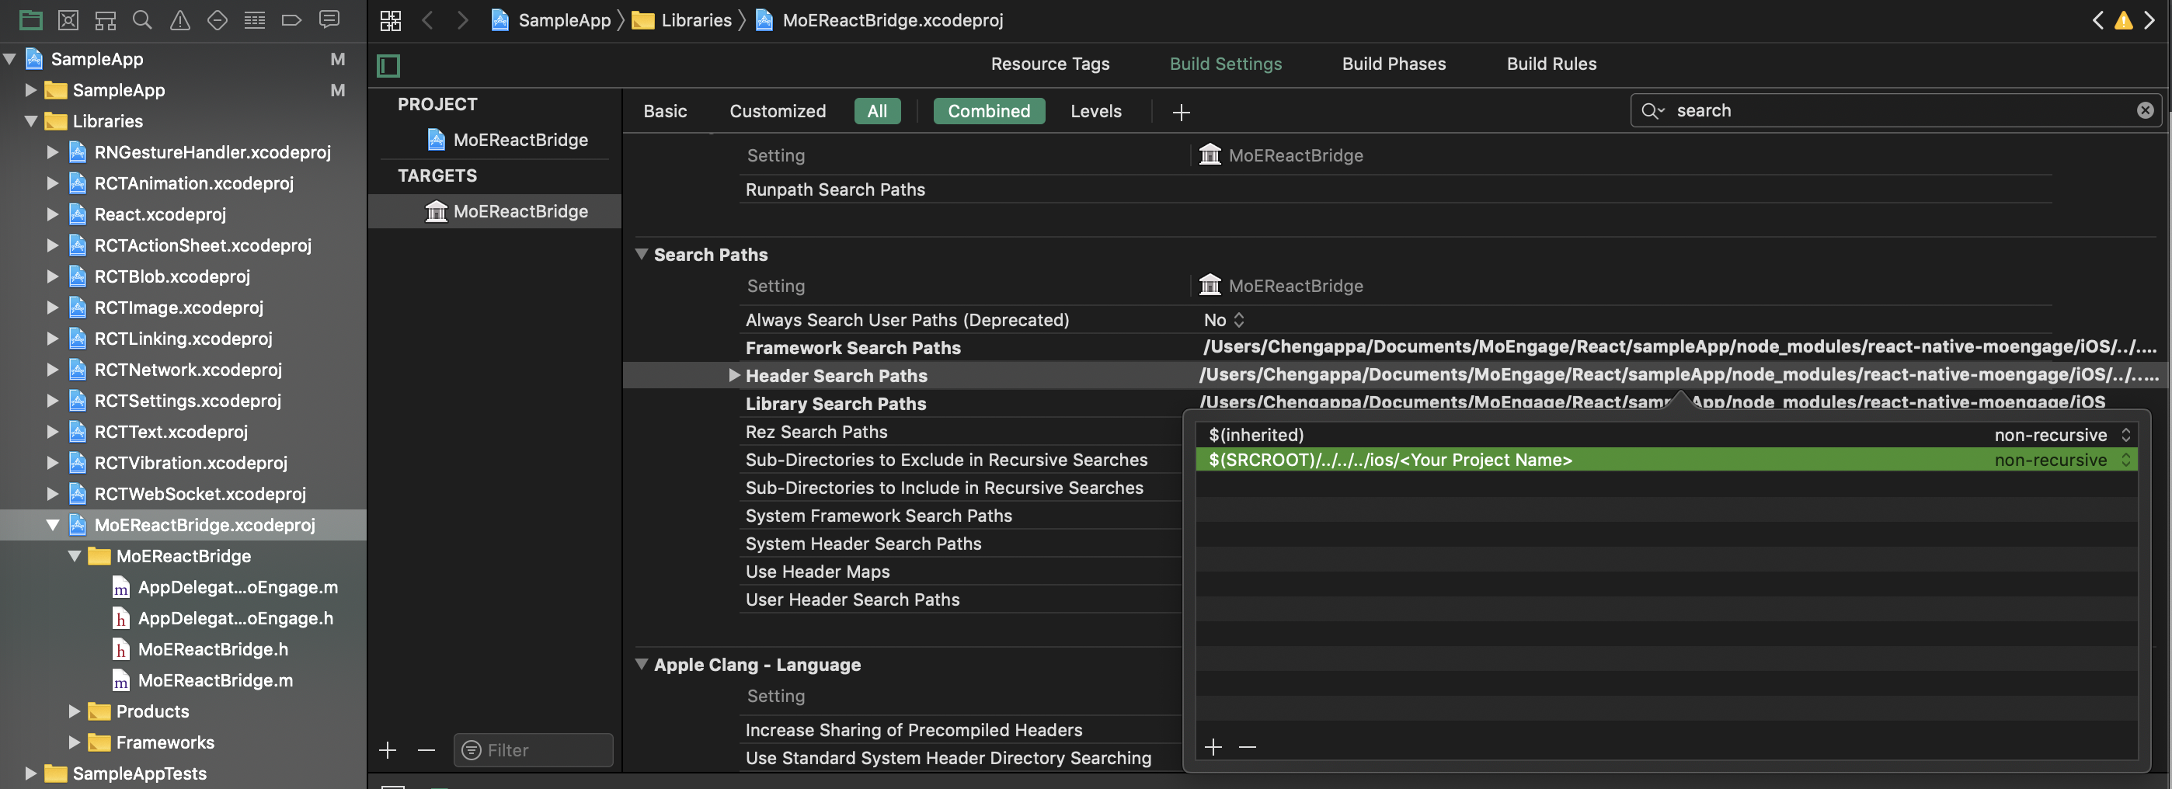This screenshot has width=2172, height=789.
Task: Expand the Products folder
Action: [75, 711]
